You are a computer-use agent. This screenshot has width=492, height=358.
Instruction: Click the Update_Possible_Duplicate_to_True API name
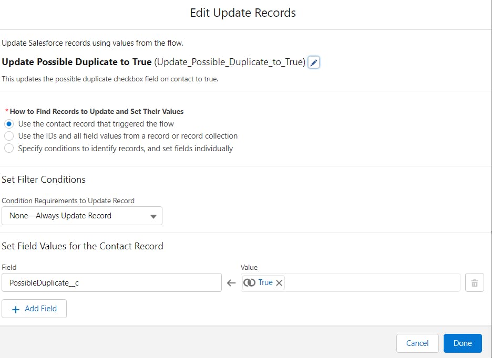(230, 62)
